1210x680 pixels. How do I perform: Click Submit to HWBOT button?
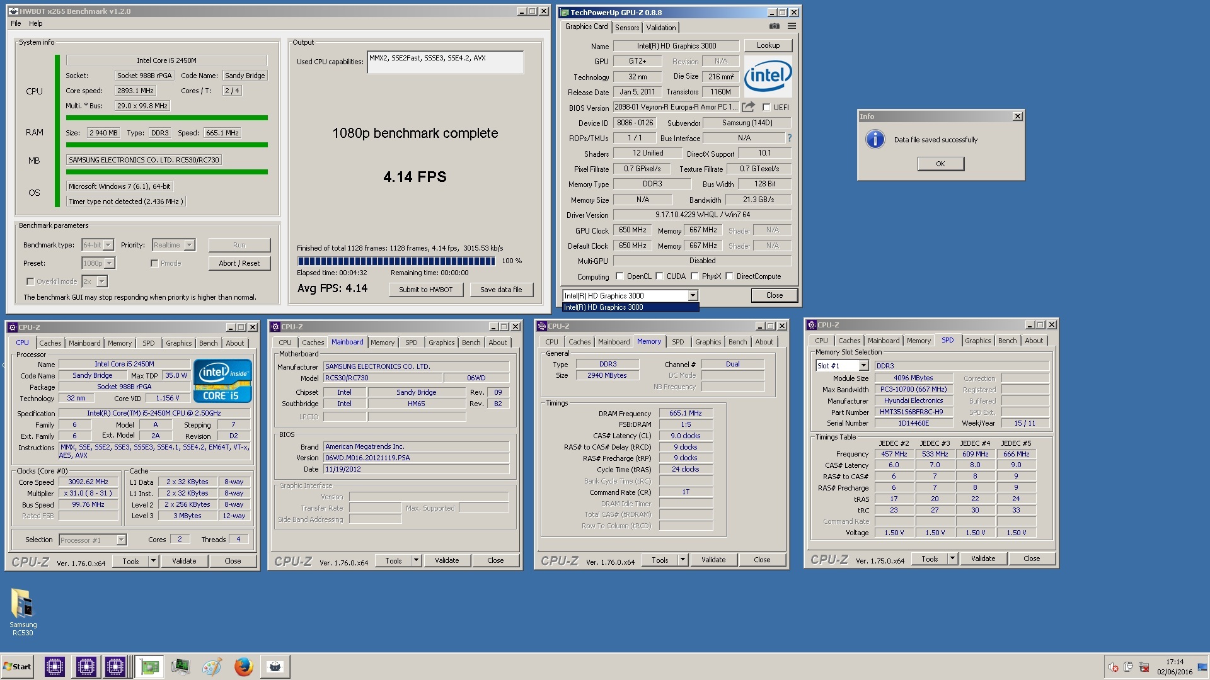click(x=425, y=290)
